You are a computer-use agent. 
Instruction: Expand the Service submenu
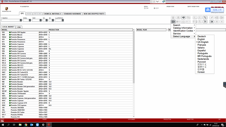click(x=183, y=34)
